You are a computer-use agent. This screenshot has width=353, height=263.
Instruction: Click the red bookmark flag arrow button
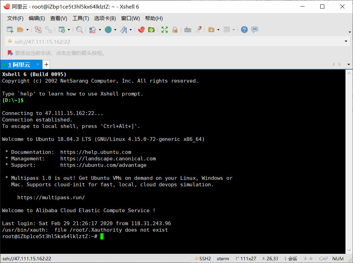point(10,53)
